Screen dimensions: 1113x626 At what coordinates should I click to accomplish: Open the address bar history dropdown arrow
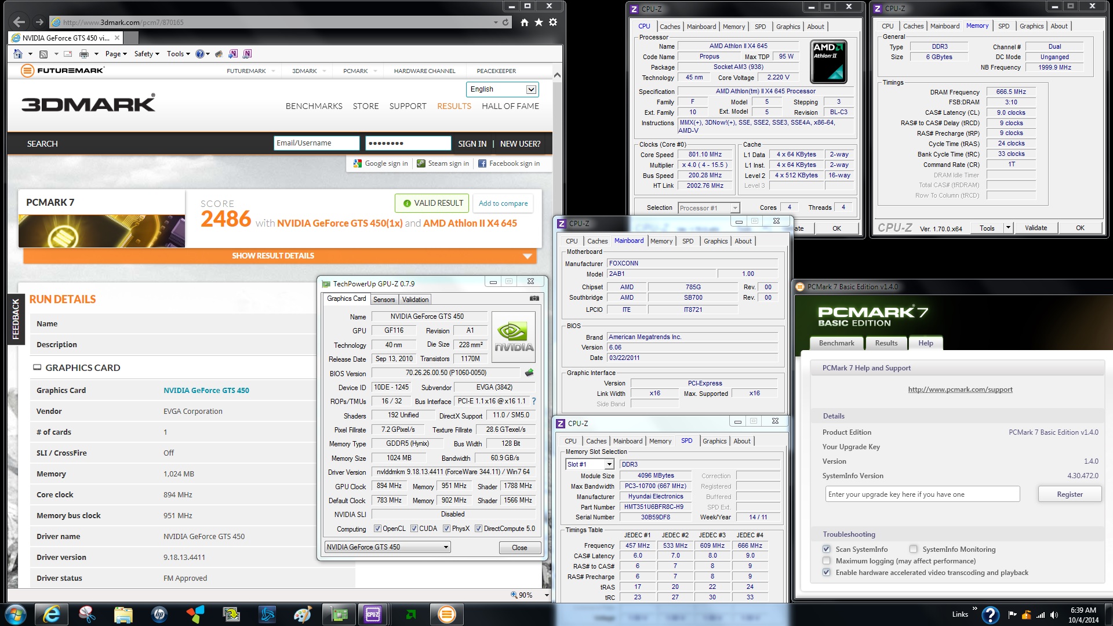(496, 23)
